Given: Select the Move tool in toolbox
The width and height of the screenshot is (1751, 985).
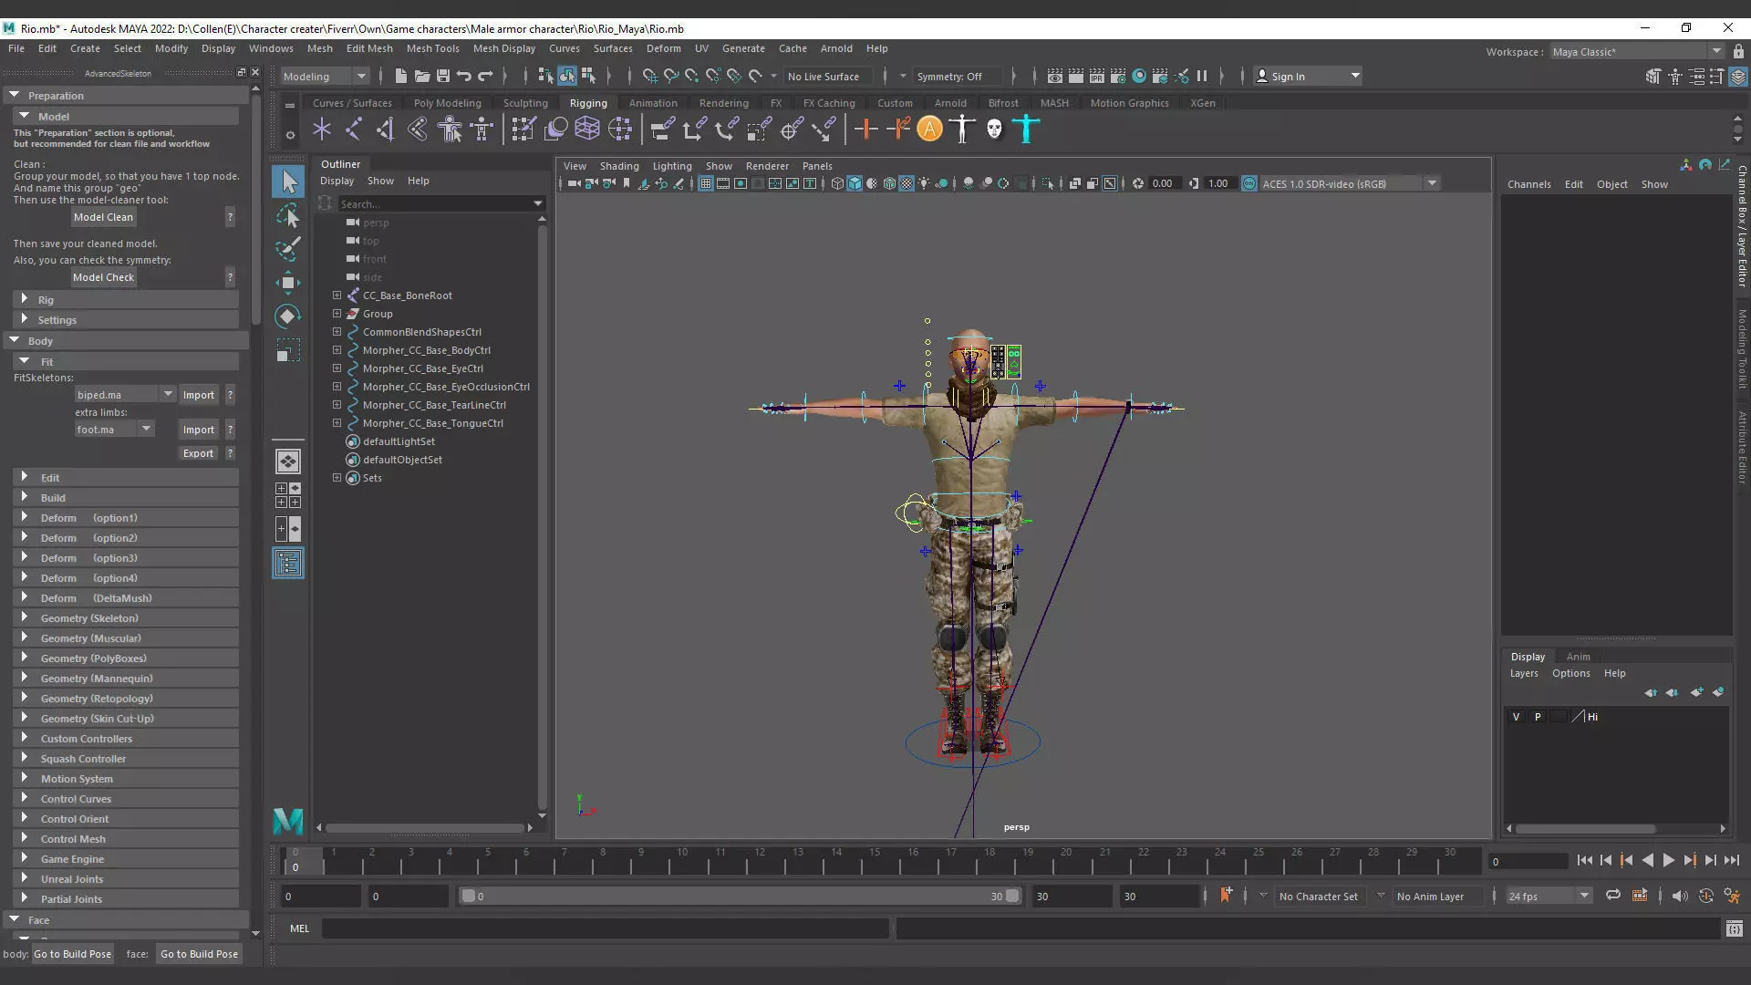Looking at the screenshot, I should click(x=288, y=282).
